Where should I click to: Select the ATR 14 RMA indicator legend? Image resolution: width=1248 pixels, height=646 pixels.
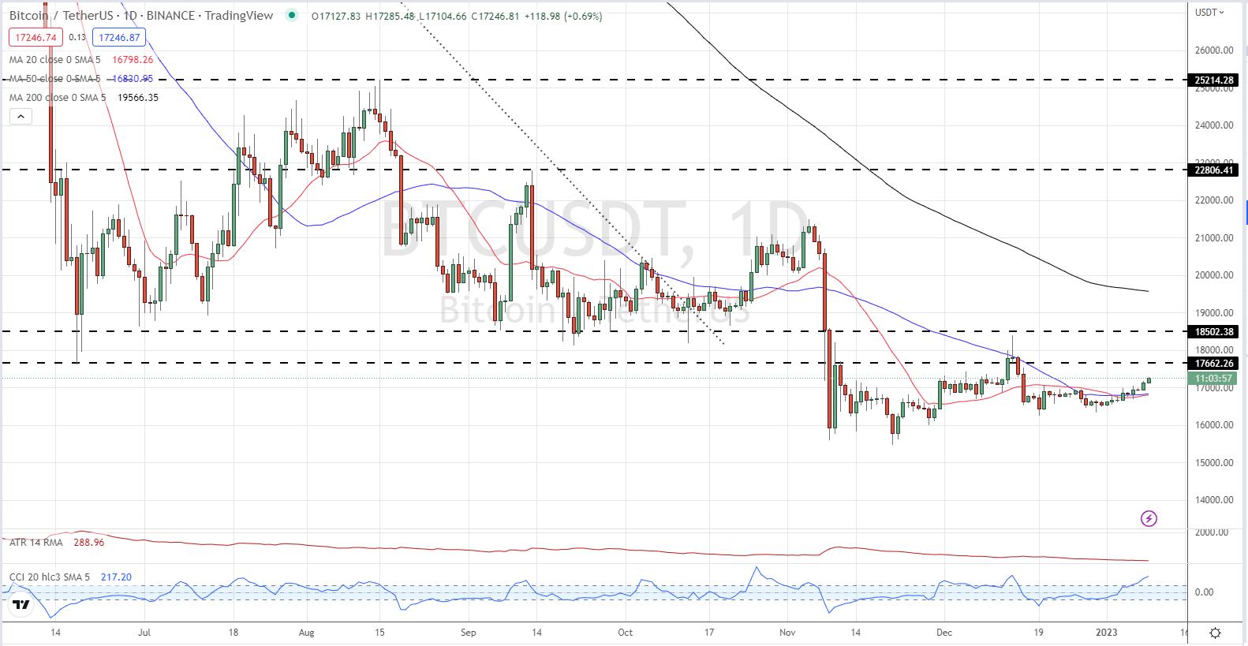click(36, 543)
